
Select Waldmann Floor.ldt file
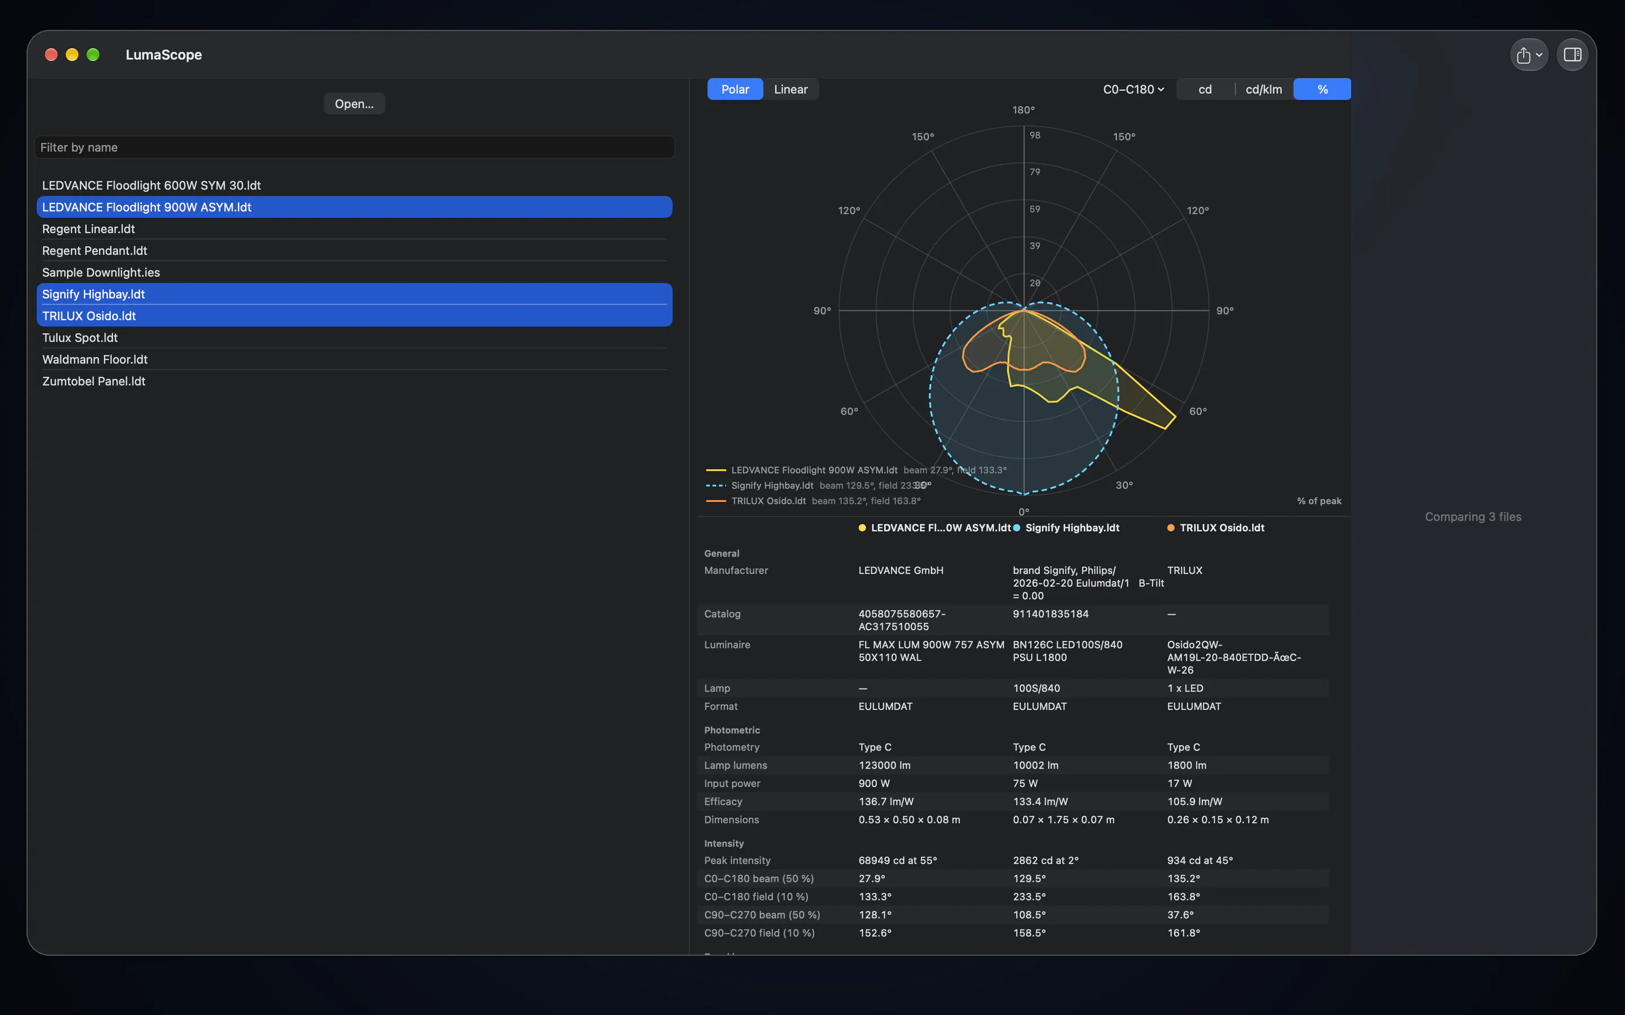354,359
